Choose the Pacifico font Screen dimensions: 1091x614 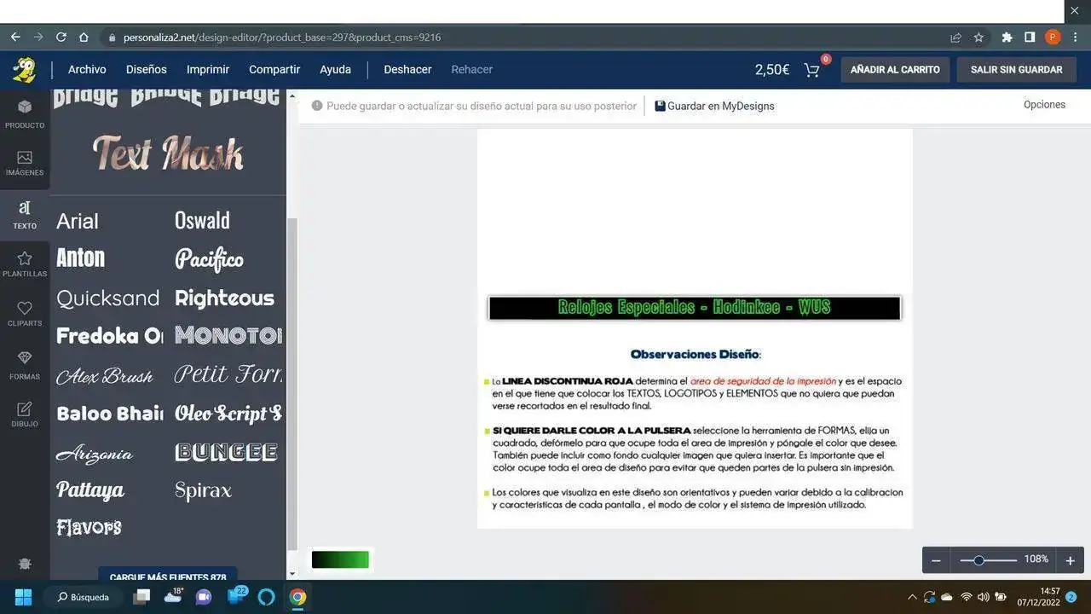pyautogui.click(x=209, y=259)
